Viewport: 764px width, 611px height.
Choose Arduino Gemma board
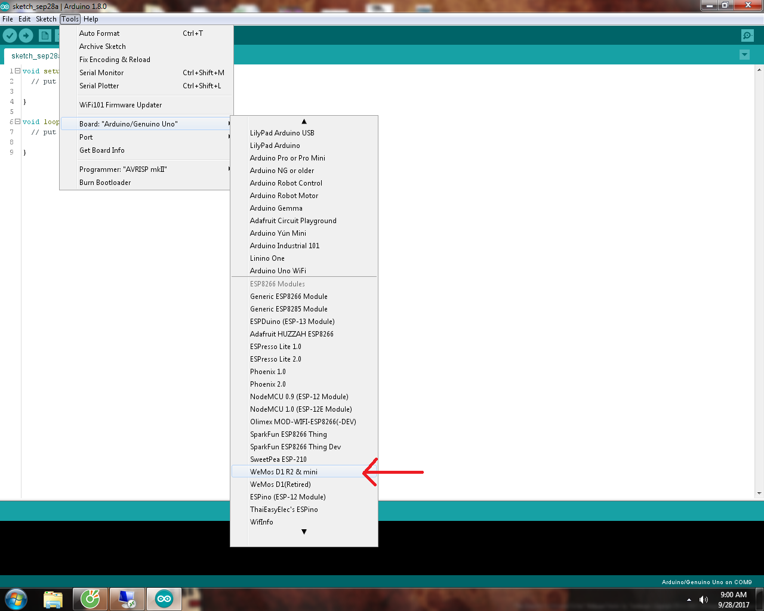(x=304, y=208)
